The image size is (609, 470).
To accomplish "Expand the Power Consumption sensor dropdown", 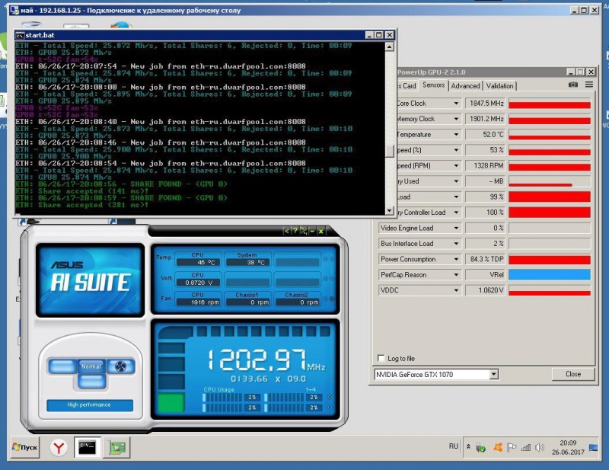I will click(x=457, y=259).
